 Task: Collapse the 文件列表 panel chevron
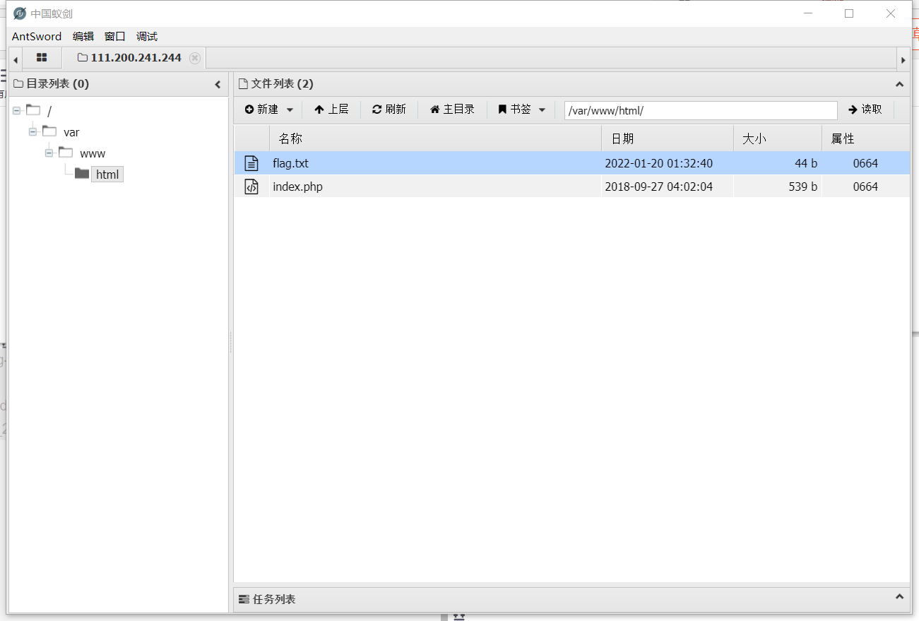(899, 84)
